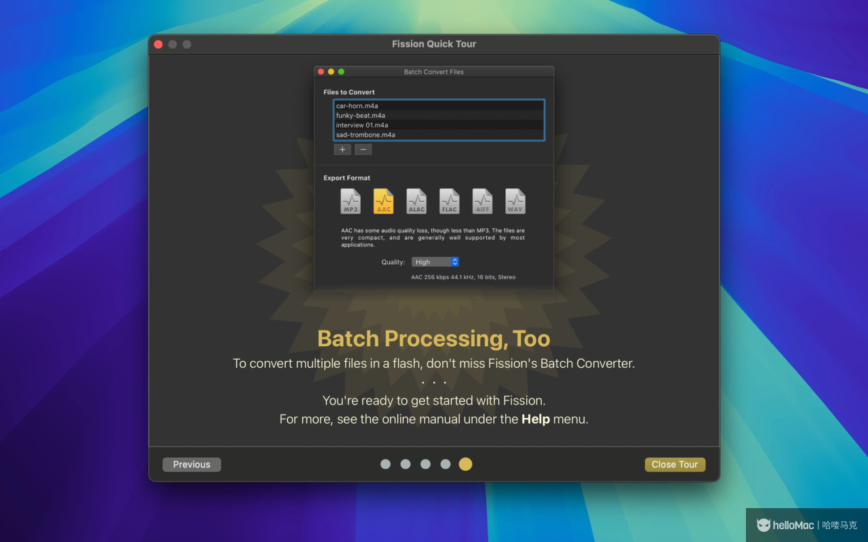Viewport: 868px width, 542px height.
Task: Click the Close Tour button
Action: pos(675,465)
